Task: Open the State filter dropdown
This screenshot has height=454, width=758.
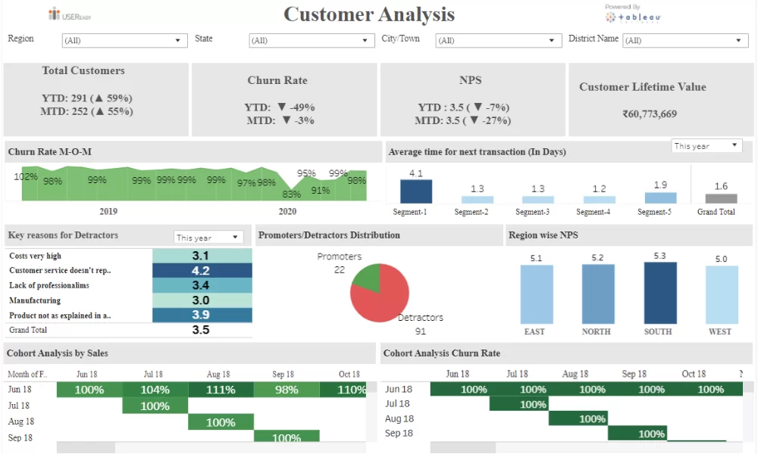Action: (312, 41)
